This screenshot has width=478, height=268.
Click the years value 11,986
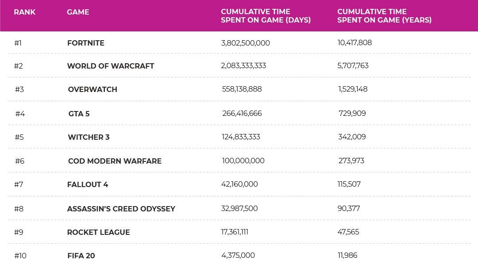[347, 256]
